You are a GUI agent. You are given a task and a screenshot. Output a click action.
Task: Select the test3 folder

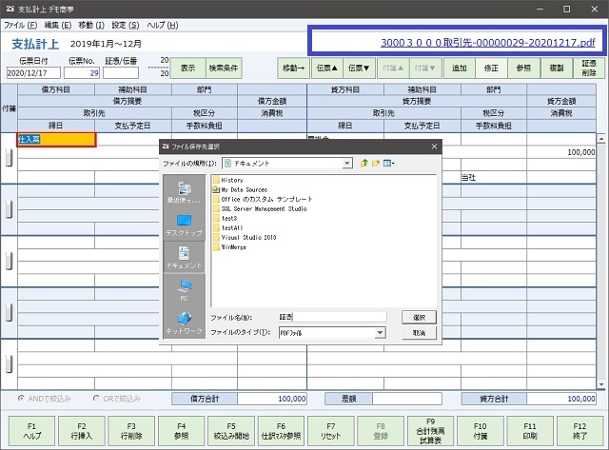pos(225,218)
